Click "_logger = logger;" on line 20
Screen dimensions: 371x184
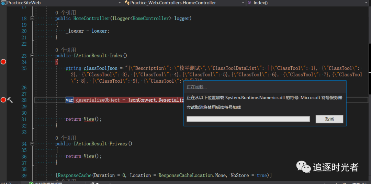(88, 31)
